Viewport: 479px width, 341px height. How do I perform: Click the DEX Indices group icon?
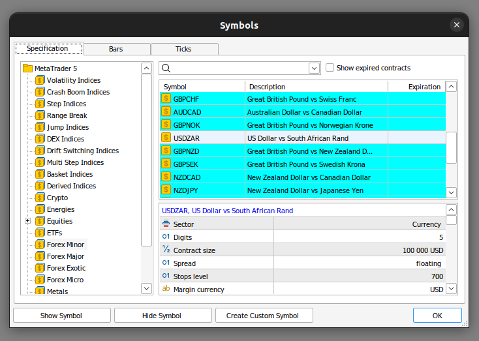40,139
